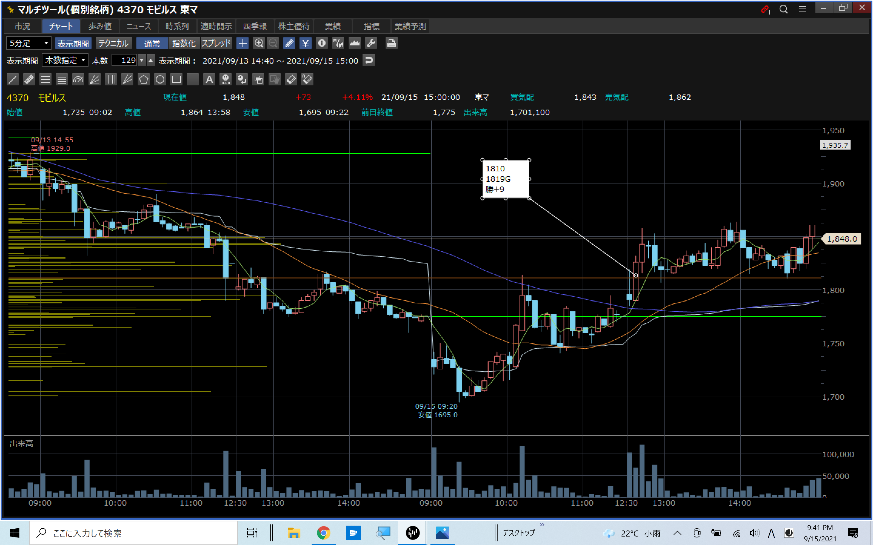Select the pentagon shape tool
This screenshot has width=873, height=545.
(144, 79)
